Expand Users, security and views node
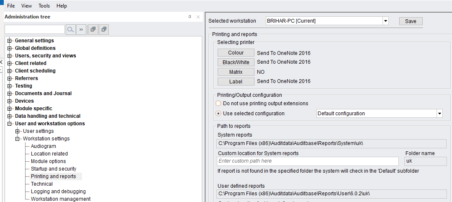 pos(10,56)
